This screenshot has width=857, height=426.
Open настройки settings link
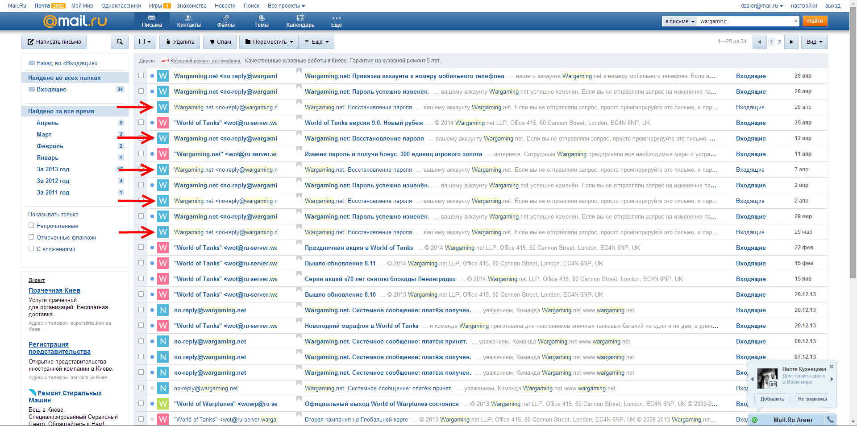(804, 6)
